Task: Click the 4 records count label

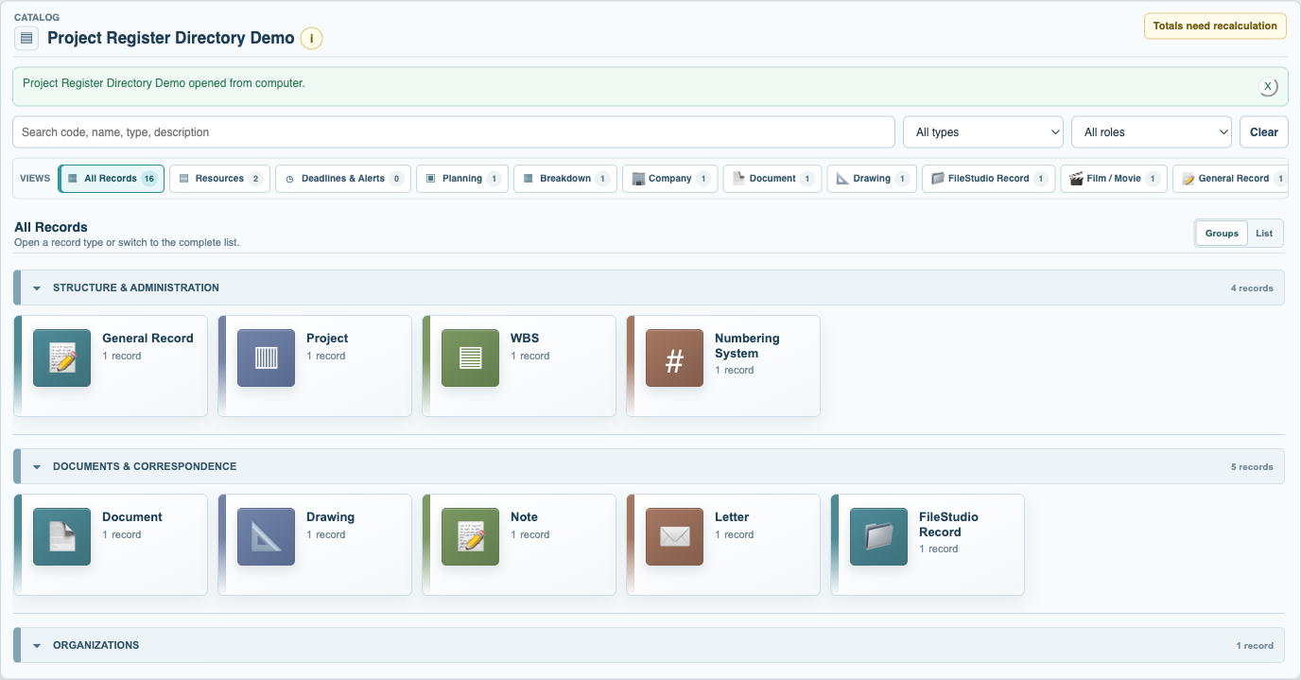Action: (1252, 288)
